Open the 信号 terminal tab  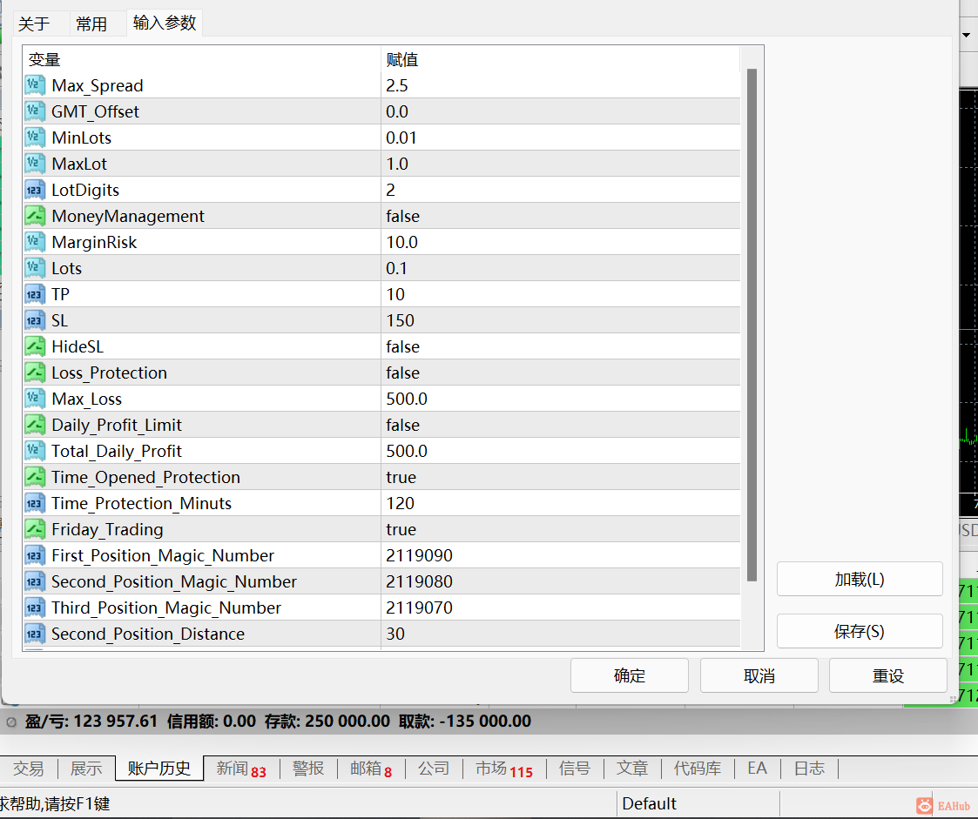click(575, 769)
